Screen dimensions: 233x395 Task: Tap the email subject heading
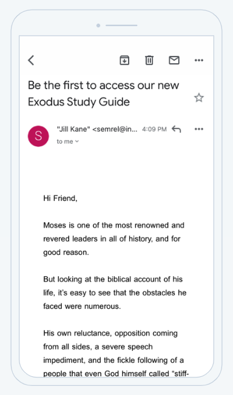(104, 93)
